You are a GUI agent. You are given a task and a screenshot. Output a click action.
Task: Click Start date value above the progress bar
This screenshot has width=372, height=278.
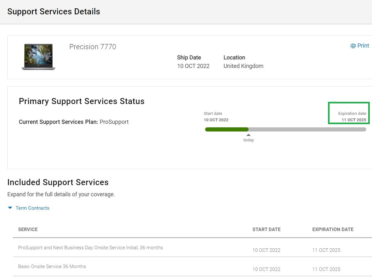216,120
